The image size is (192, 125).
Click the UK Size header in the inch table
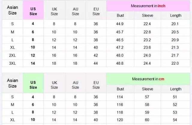[x=54, y=11]
